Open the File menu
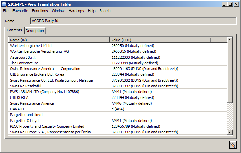The width and height of the screenshot is (241, 153). [6, 11]
